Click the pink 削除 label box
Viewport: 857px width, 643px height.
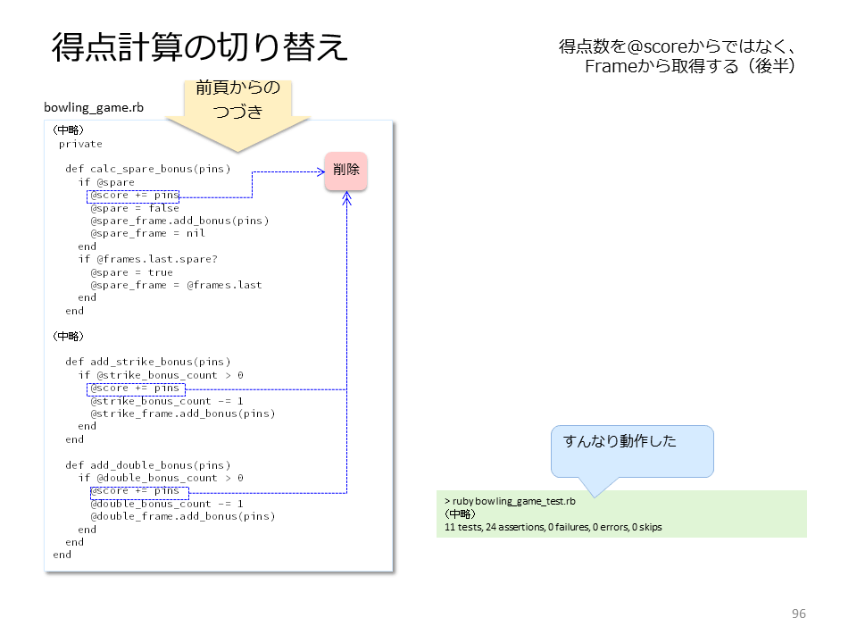pyautogui.click(x=346, y=171)
